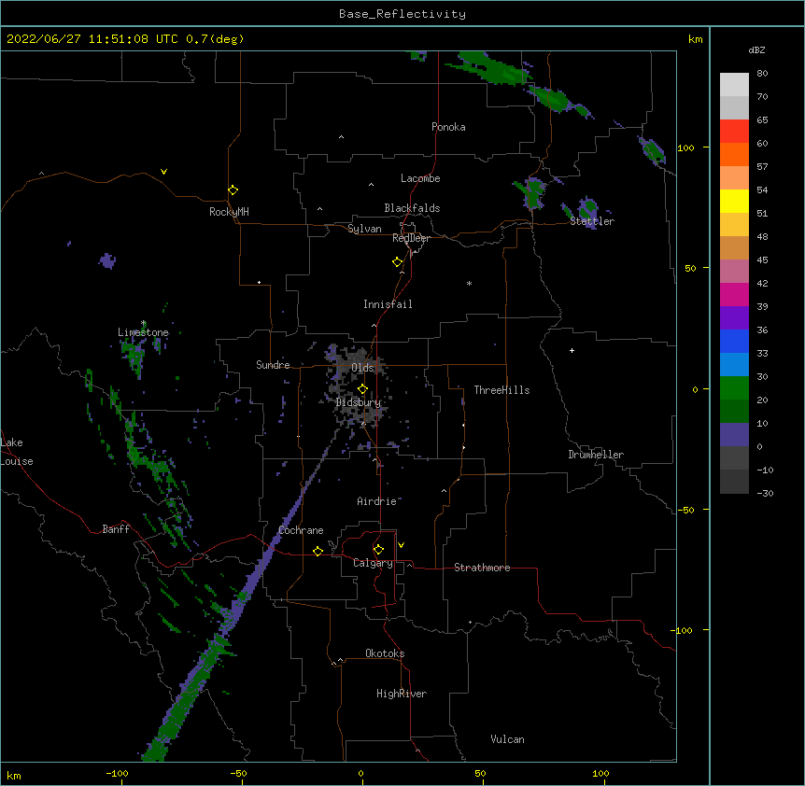
Task: Select the Sundre label
Action: tap(273, 365)
